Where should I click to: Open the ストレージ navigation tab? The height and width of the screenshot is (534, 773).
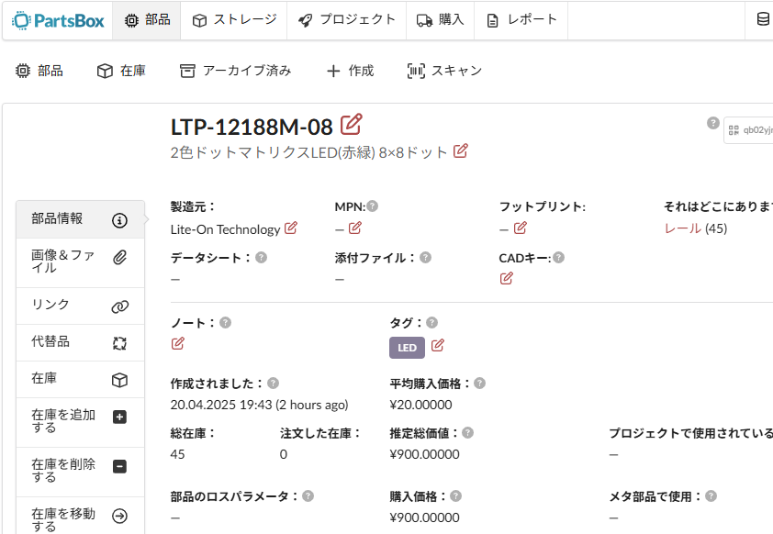234,20
